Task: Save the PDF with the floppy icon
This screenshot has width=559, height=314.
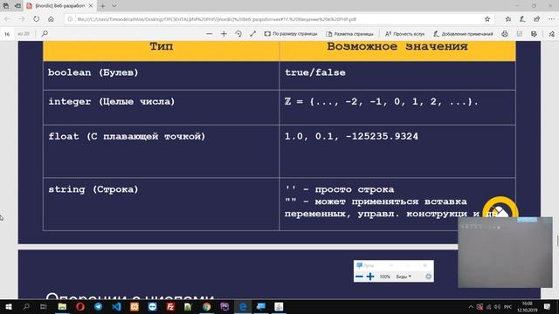Action: point(520,34)
